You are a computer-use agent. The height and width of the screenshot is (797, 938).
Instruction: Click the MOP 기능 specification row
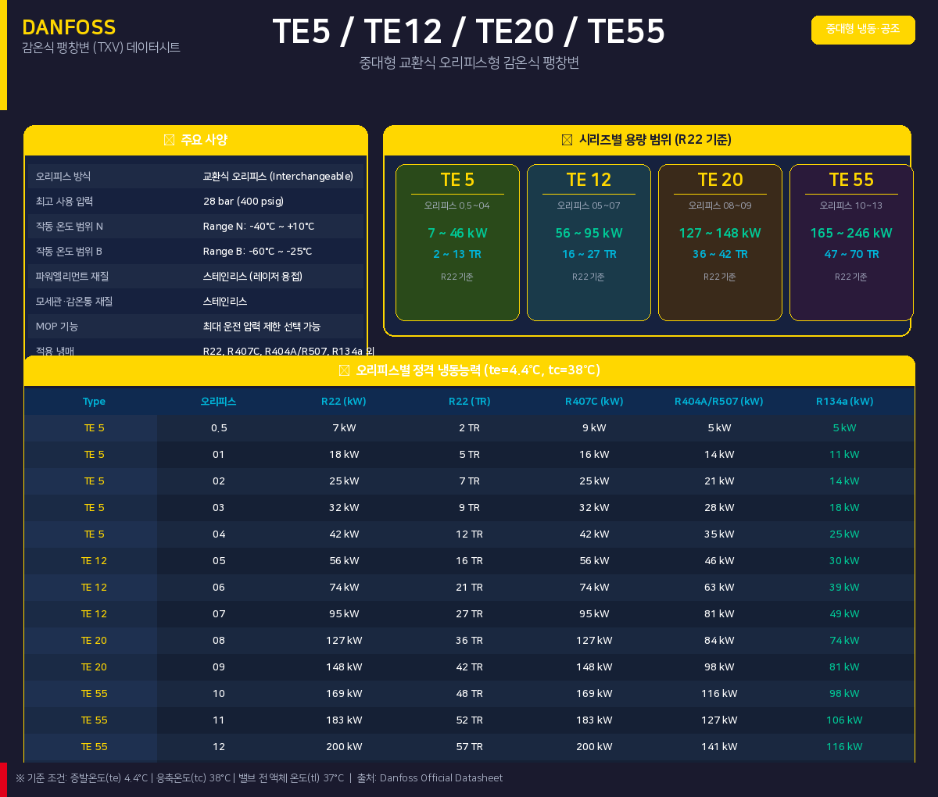(195, 327)
